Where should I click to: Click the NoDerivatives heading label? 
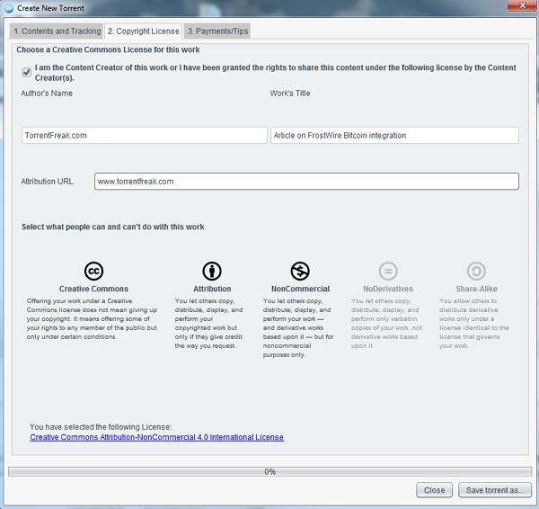click(388, 289)
